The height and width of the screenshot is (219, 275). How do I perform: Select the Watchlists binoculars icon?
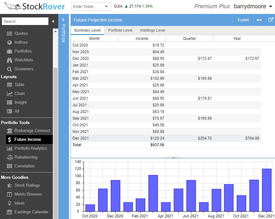9,60
